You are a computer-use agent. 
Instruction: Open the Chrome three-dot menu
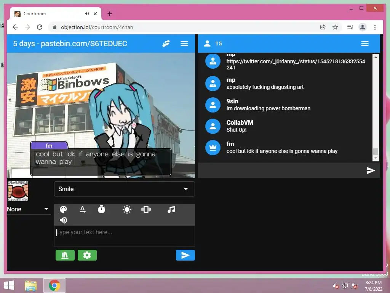tap(375, 27)
